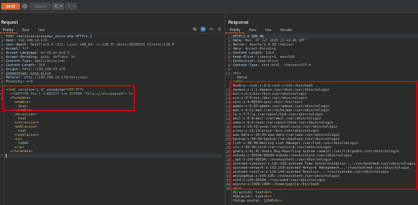Viewport: 418px width, 205px height.
Task: Click the opening <poblacion> tag
Action: click(x=25, y=126)
